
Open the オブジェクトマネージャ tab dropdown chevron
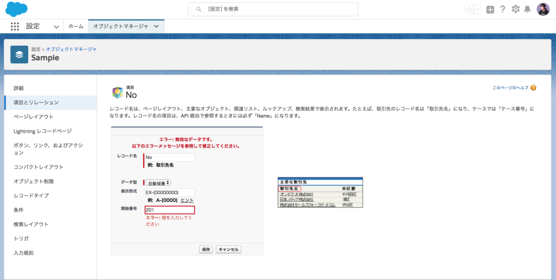tap(156, 26)
